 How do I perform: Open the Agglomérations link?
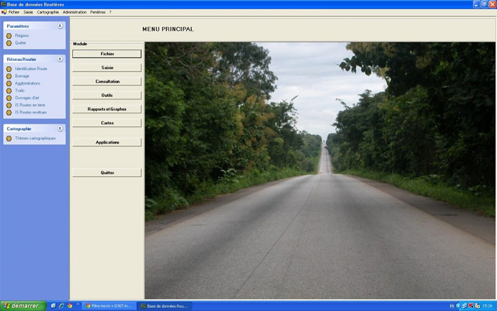click(x=27, y=83)
